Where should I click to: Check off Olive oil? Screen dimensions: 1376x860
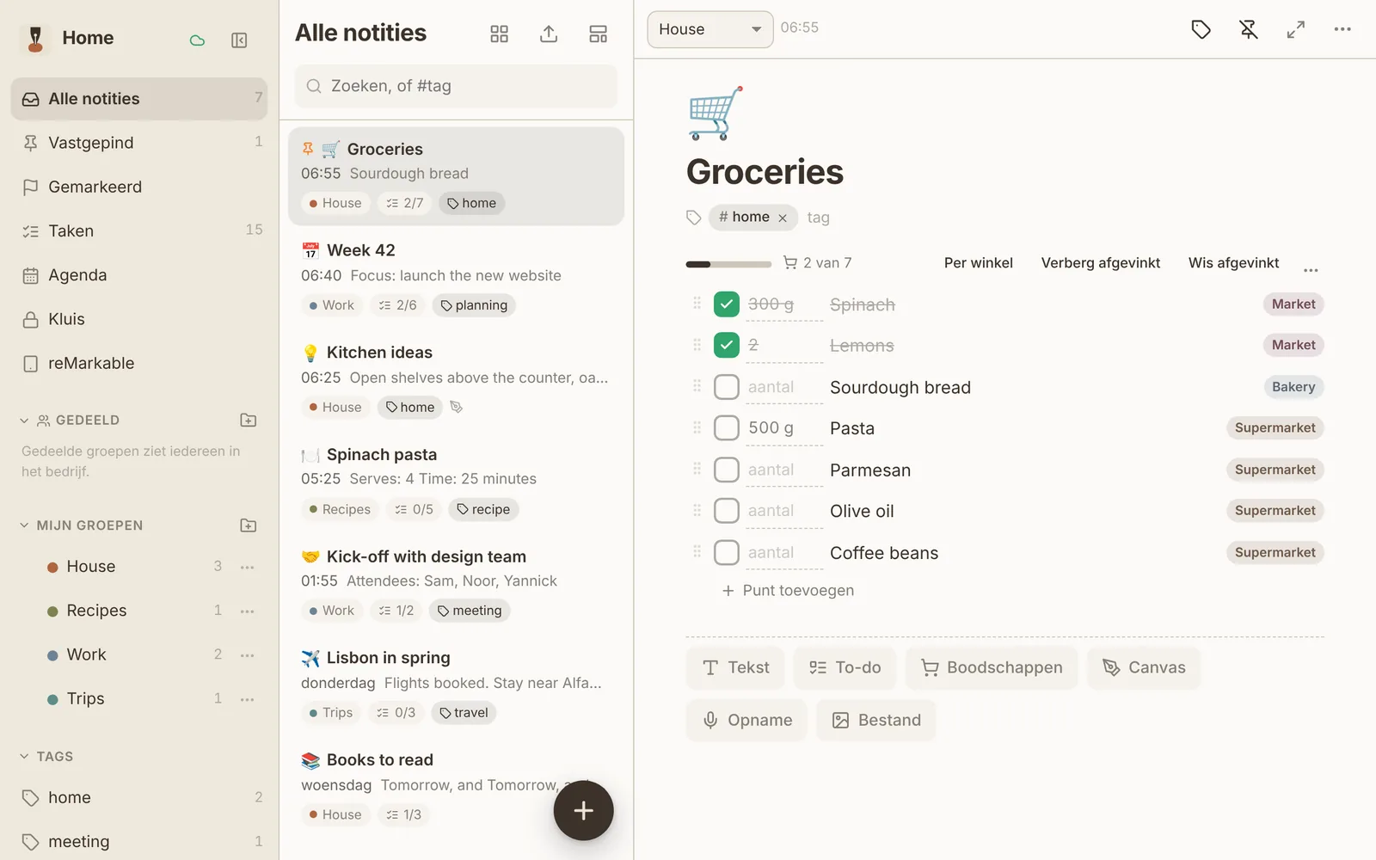pyautogui.click(x=727, y=511)
